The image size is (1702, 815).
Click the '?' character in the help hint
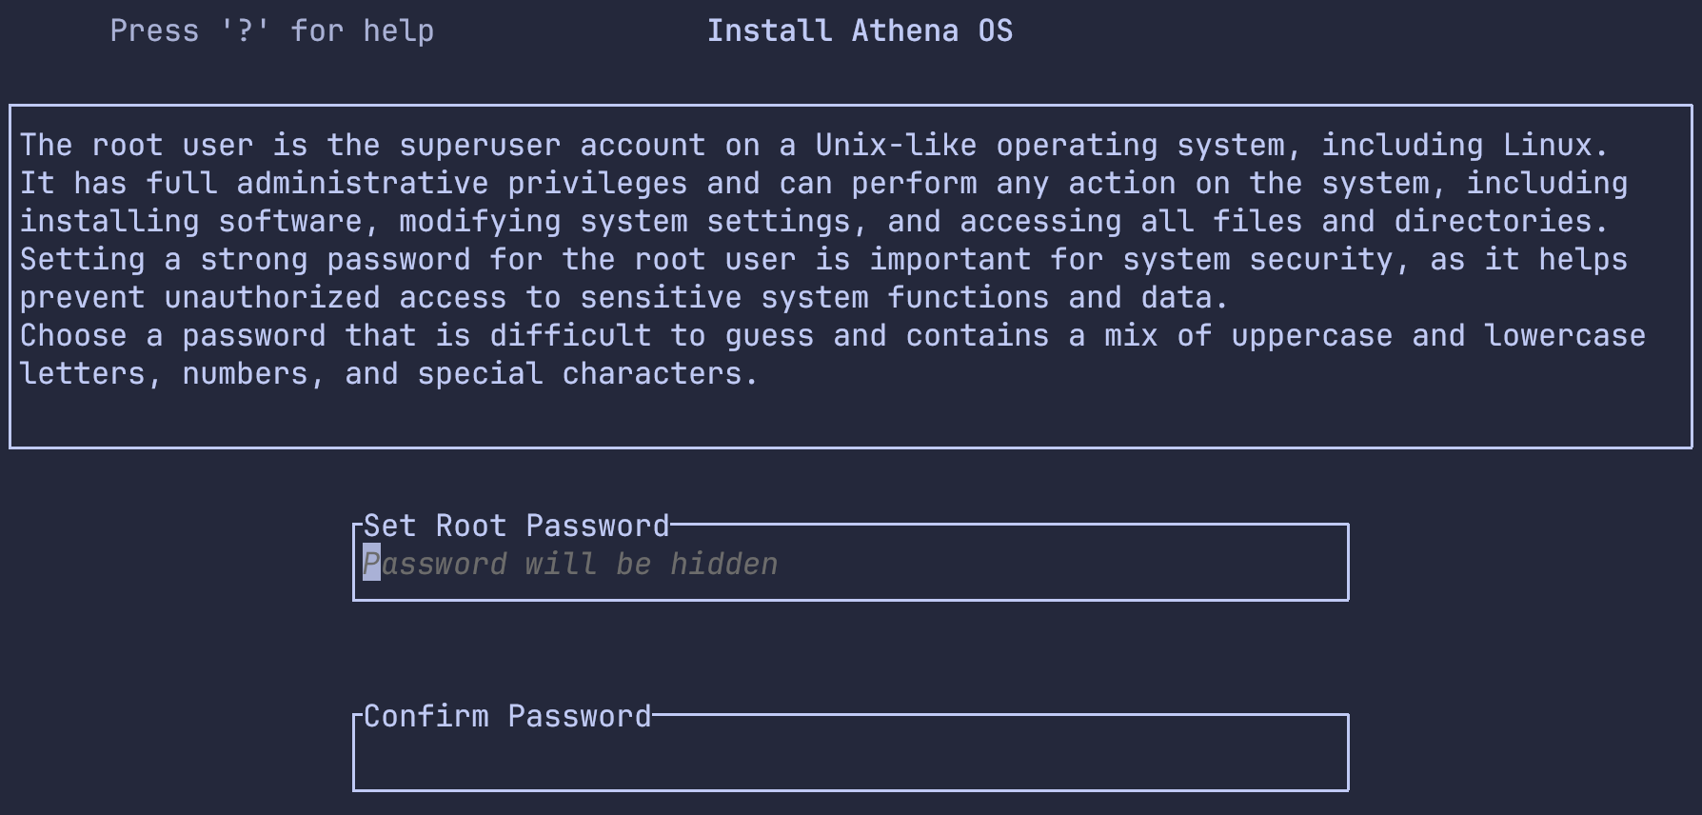(245, 31)
